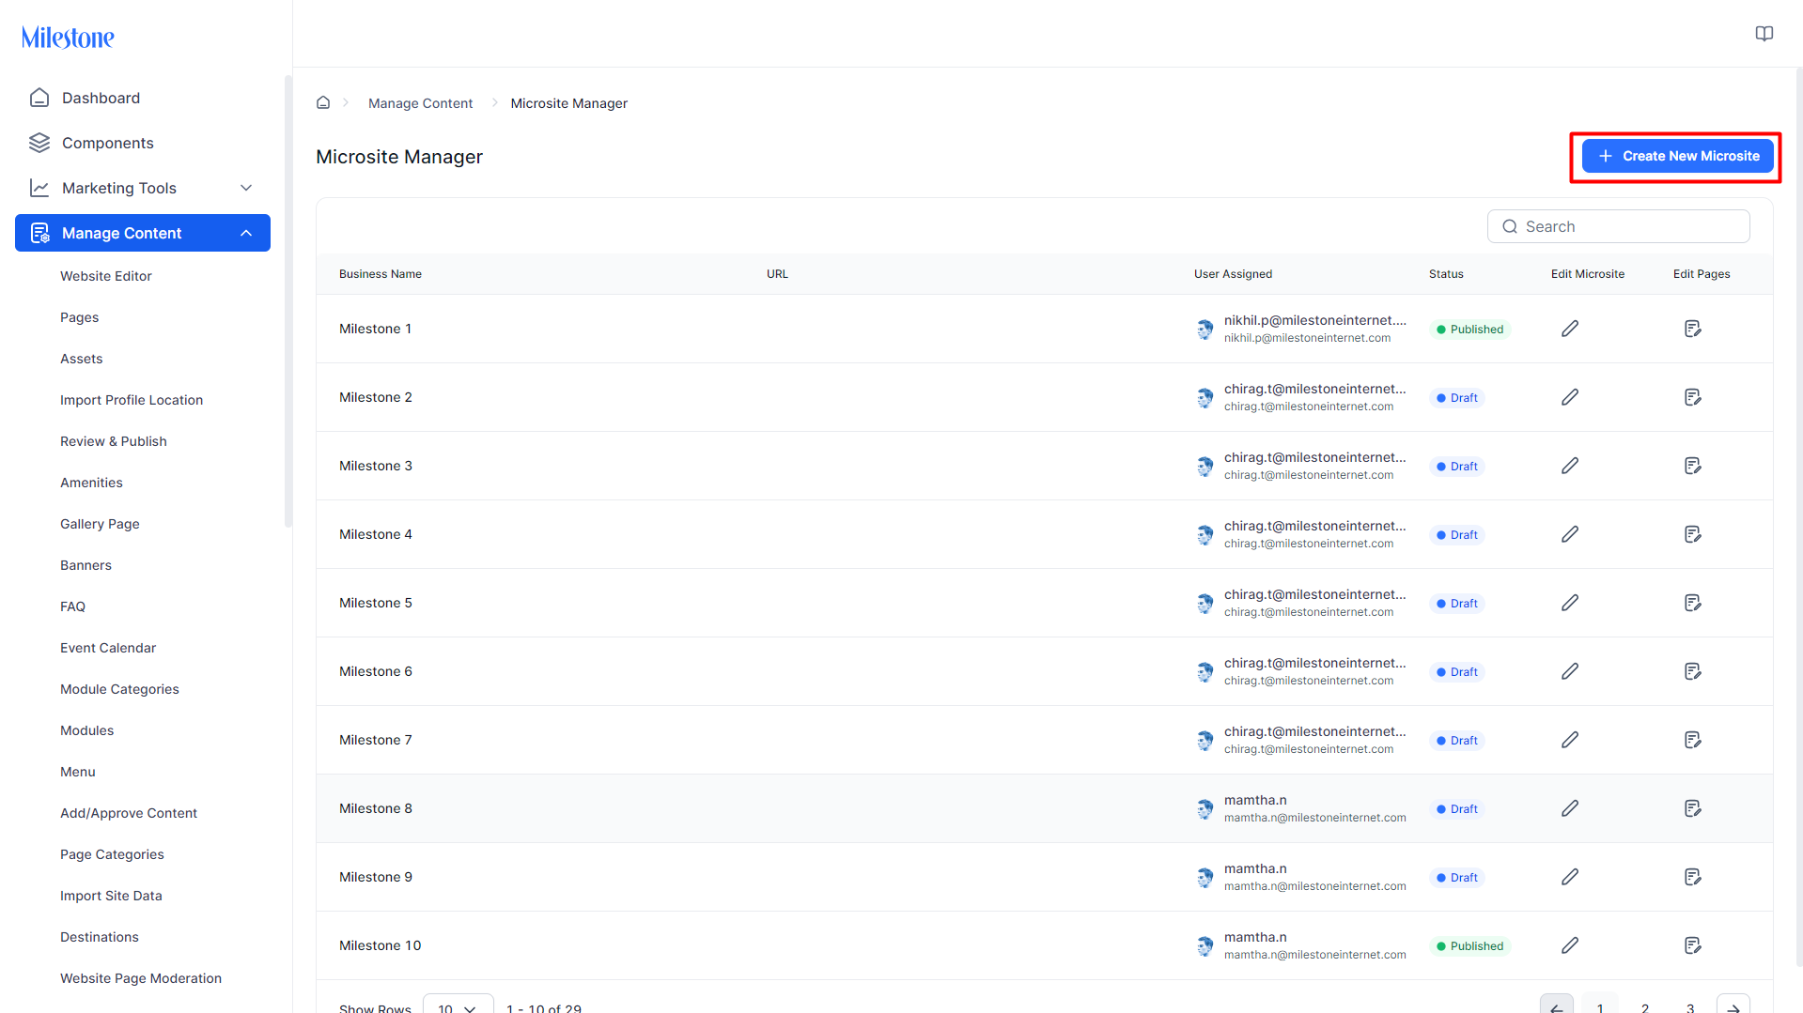Go to page 2 of results
The height and width of the screenshot is (1013, 1803).
[1645, 1007]
